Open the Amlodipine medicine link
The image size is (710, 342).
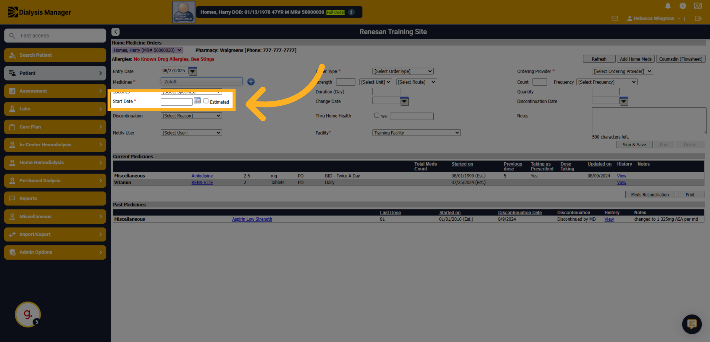[x=202, y=176]
